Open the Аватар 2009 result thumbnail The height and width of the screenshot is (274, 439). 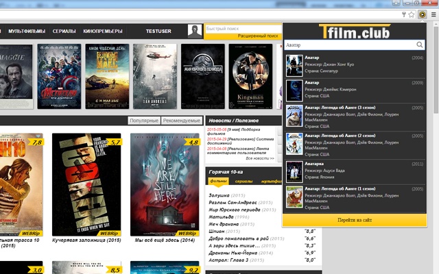(x=294, y=90)
